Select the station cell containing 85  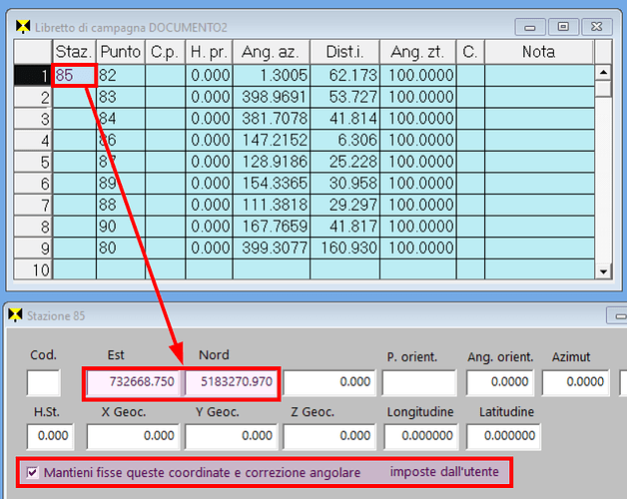[x=74, y=75]
